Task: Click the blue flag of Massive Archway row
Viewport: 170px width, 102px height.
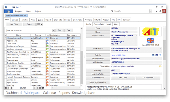Action: [47, 38]
